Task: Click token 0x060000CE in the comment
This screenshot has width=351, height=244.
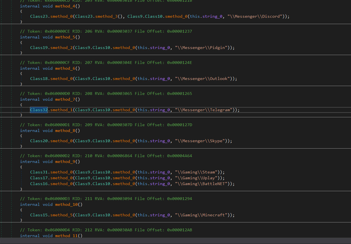Action: point(57,31)
